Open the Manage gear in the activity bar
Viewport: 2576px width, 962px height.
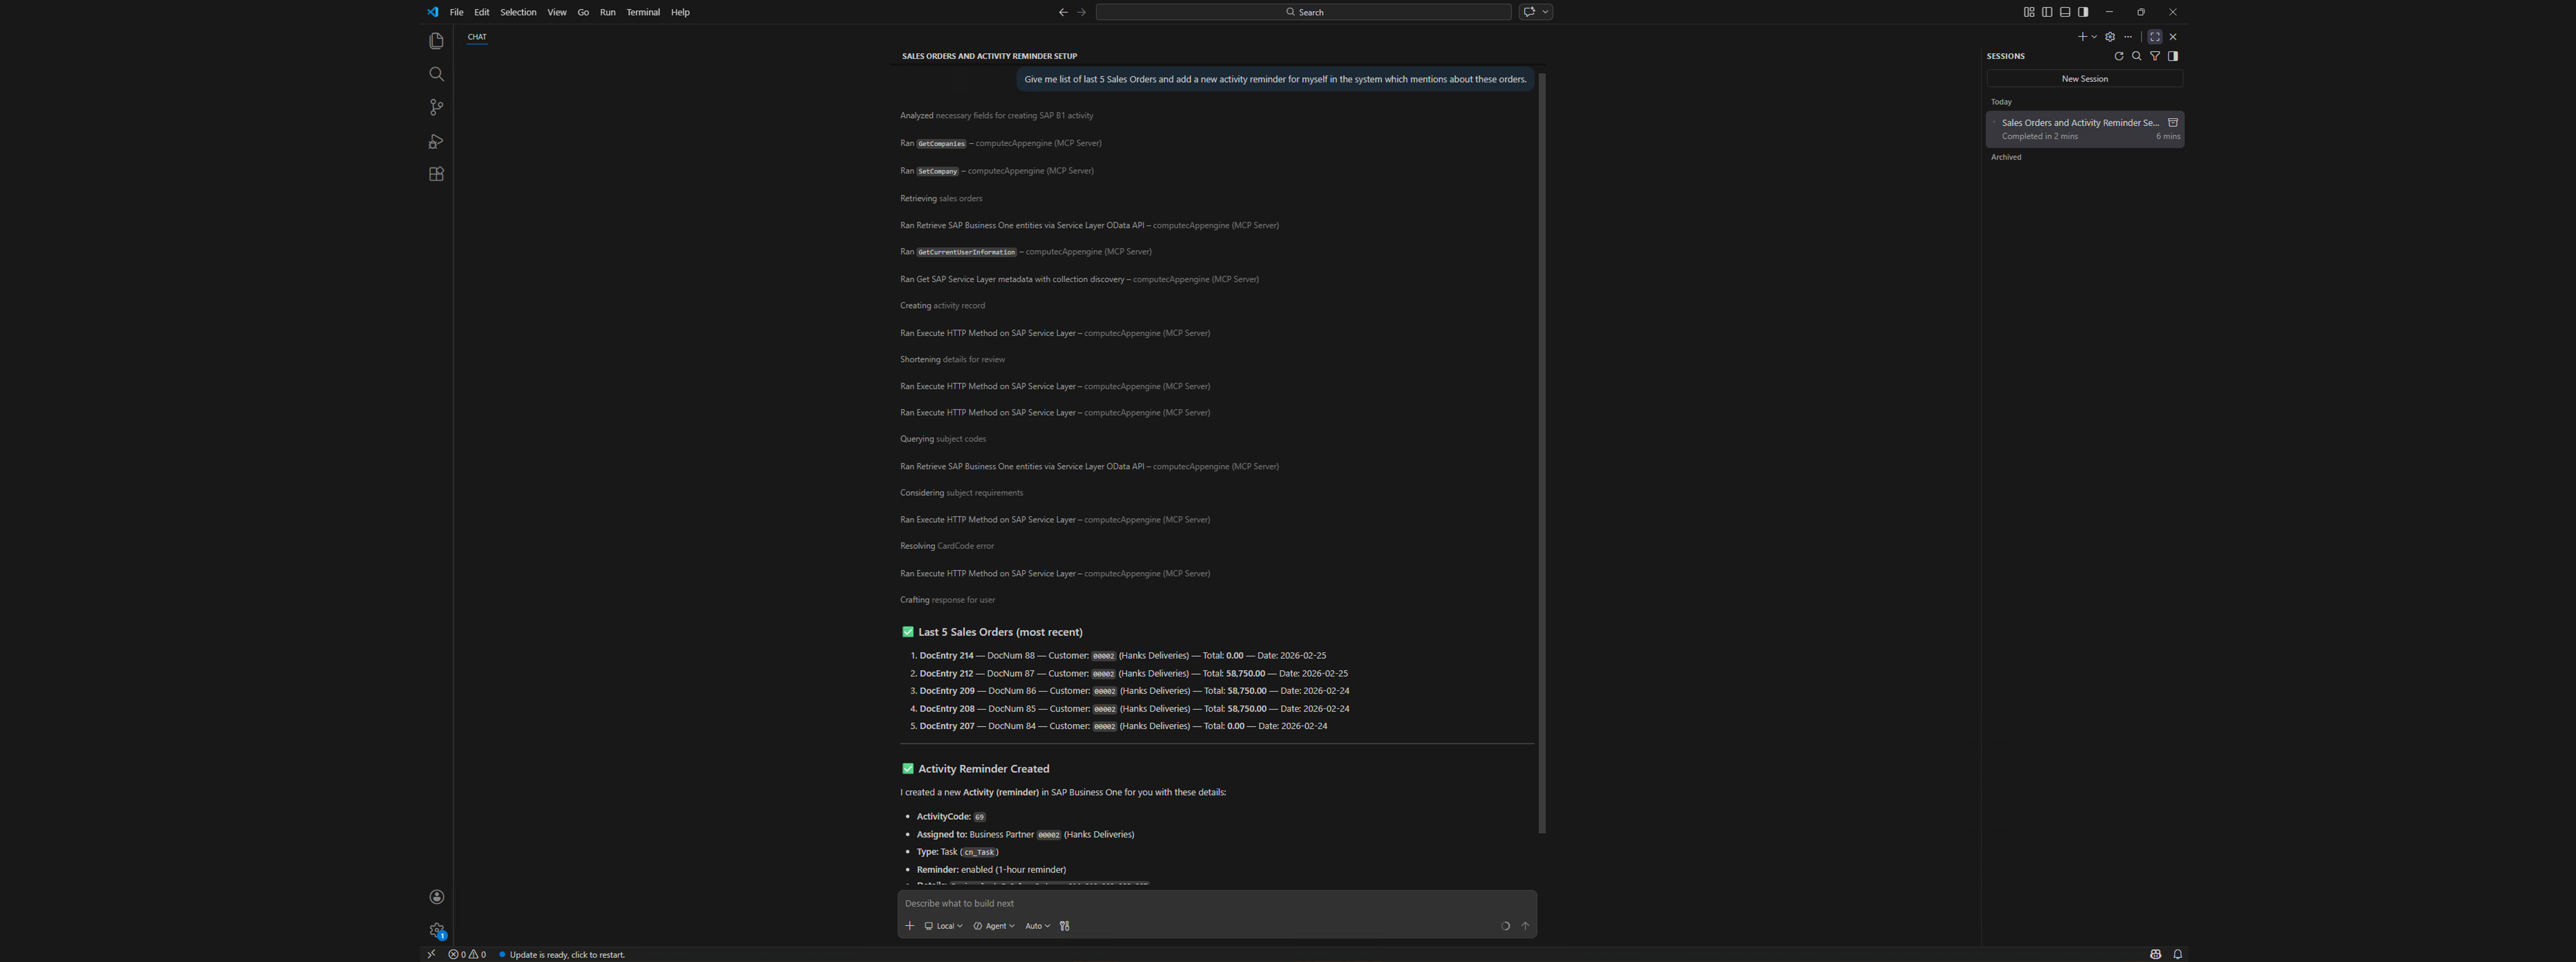click(437, 930)
